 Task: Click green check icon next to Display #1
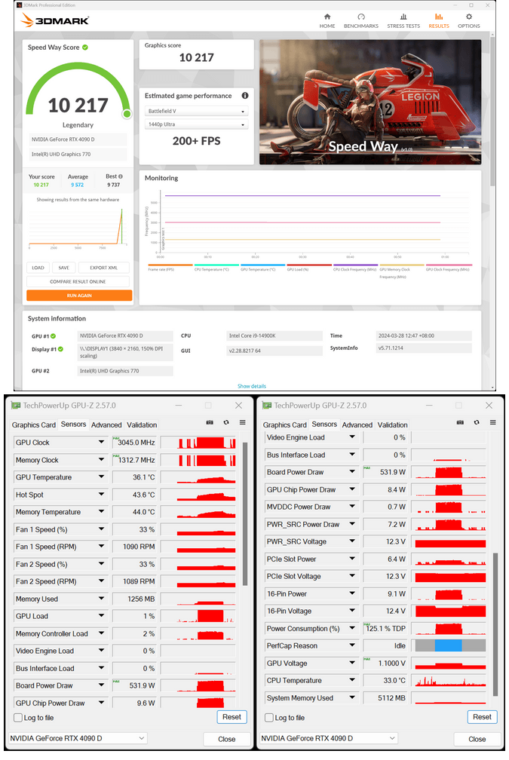(x=60, y=349)
